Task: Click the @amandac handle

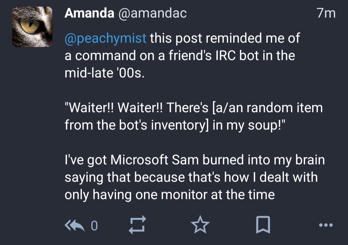Action: click(x=152, y=14)
